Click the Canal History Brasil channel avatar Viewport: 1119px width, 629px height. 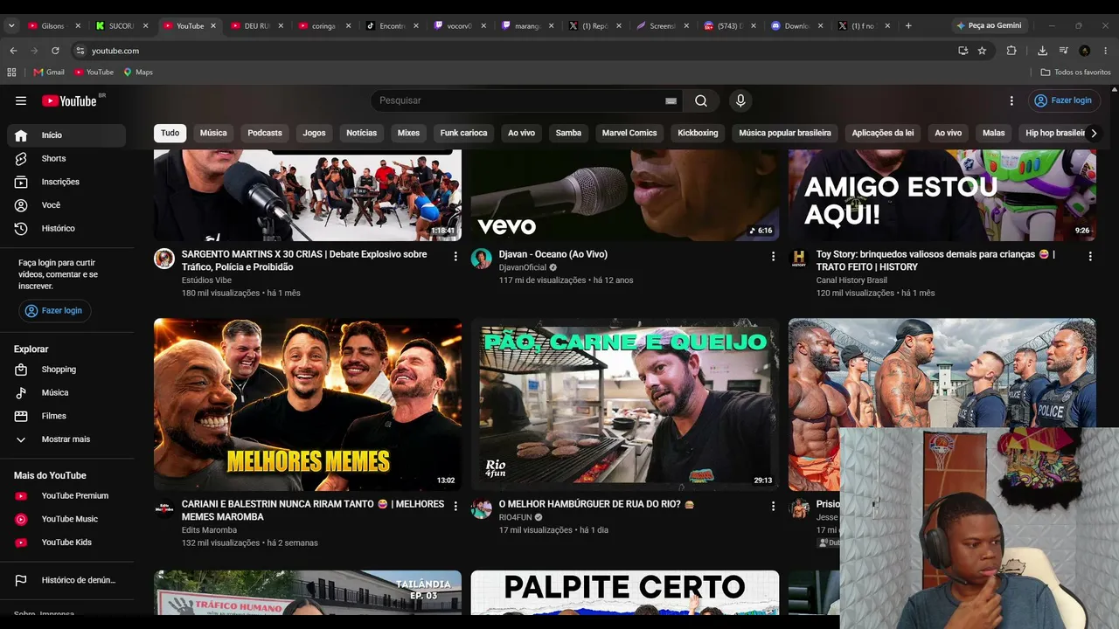[799, 258]
